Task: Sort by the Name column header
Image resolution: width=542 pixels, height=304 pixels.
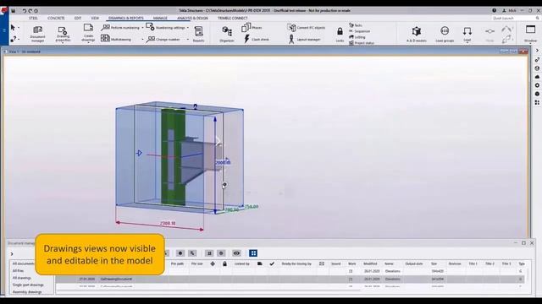Action: click(390, 263)
